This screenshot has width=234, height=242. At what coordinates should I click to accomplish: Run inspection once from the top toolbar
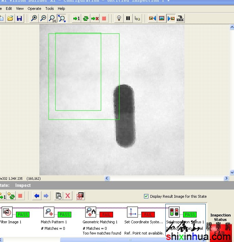[x=76, y=18]
